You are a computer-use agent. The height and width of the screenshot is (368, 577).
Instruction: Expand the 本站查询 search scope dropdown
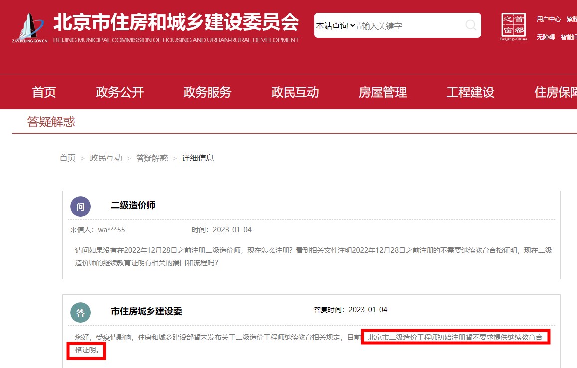click(333, 25)
